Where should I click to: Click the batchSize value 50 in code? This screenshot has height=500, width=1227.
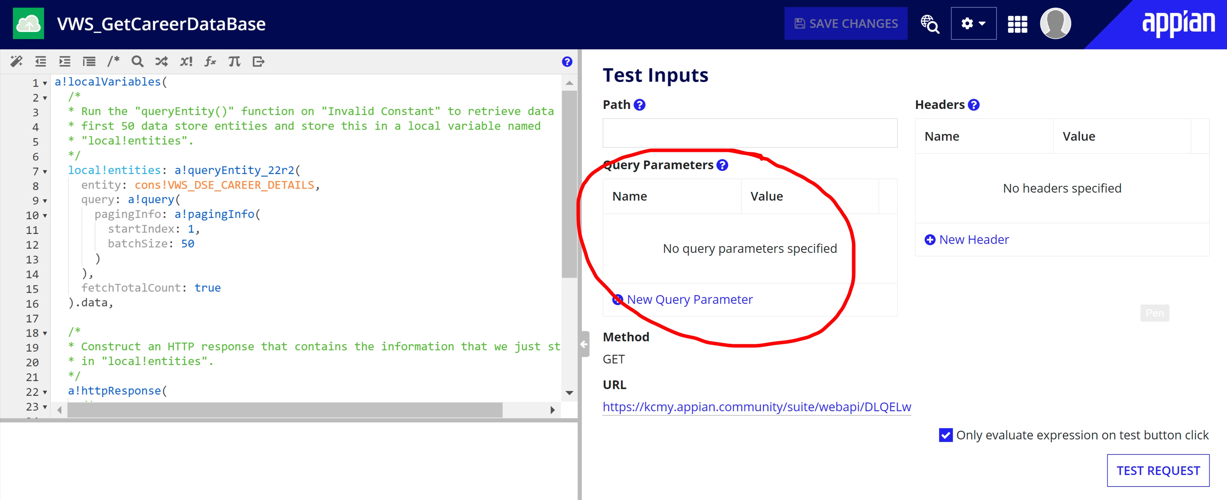click(x=188, y=243)
